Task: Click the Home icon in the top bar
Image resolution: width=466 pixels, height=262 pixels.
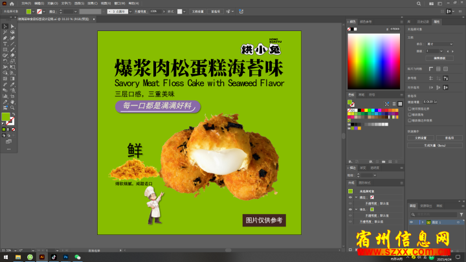Action: pos(12,3)
